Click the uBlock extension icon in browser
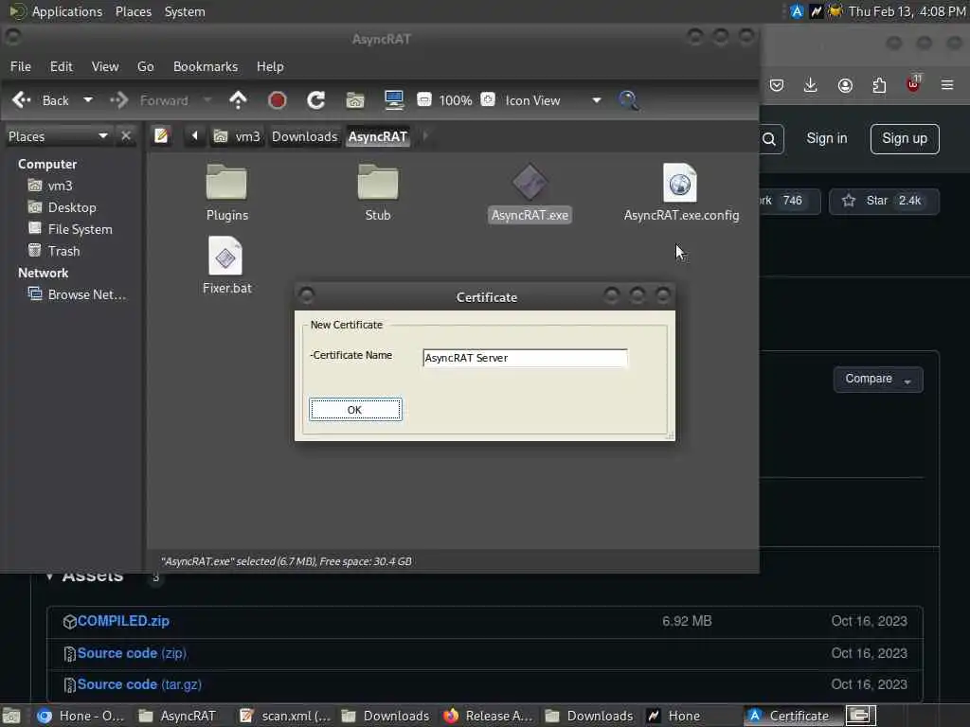The width and height of the screenshot is (970, 727). click(x=913, y=84)
